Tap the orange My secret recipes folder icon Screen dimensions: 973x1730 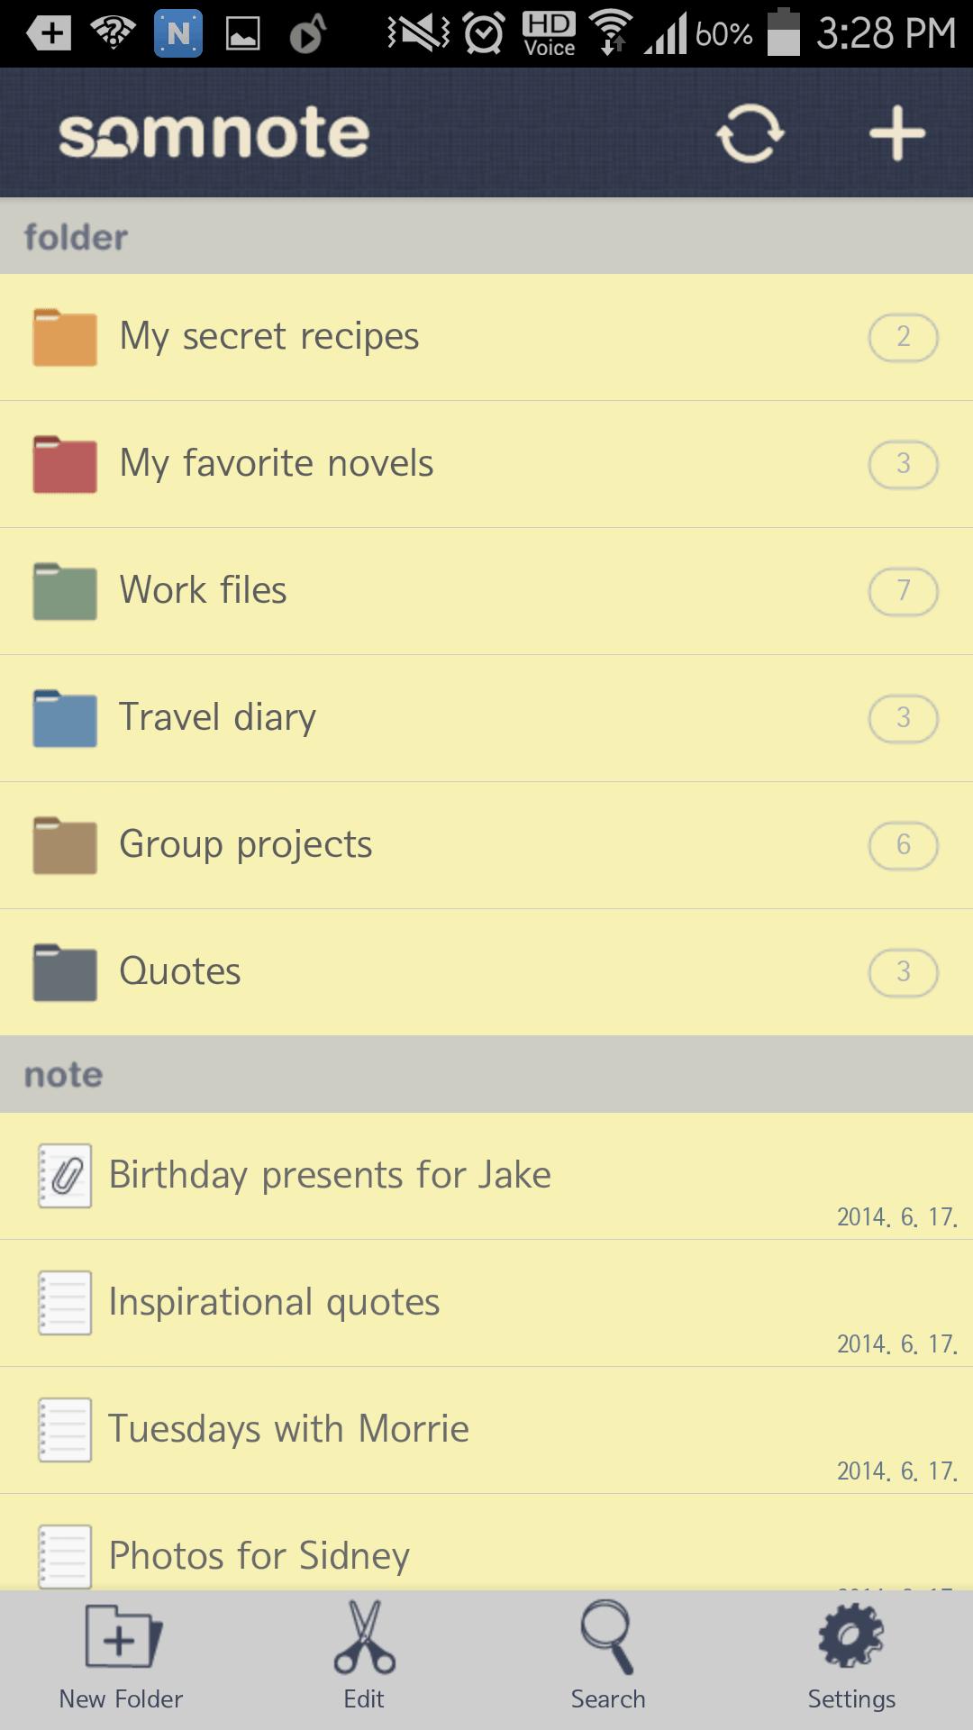(x=65, y=338)
